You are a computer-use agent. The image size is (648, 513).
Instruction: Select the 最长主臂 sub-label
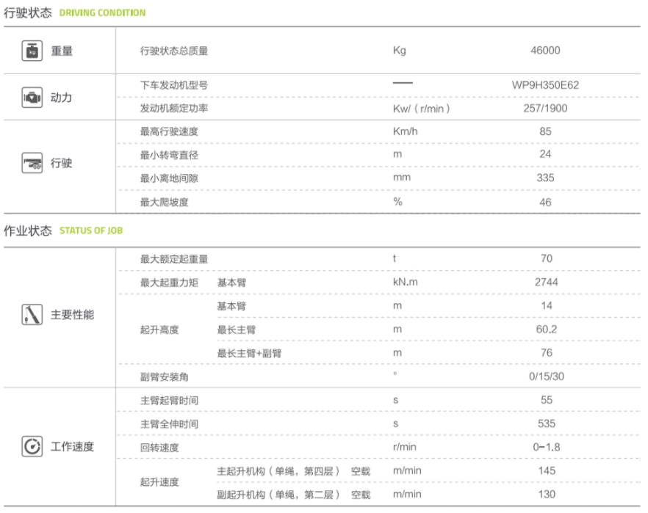coord(237,330)
